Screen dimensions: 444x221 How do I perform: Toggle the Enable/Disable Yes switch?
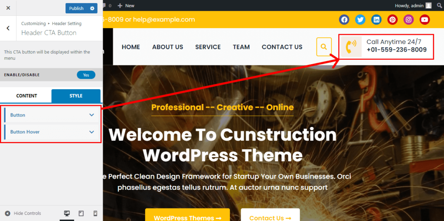click(86, 75)
